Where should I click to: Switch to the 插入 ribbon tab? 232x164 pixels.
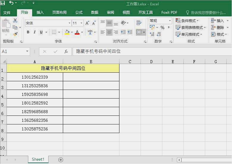coord(40,13)
